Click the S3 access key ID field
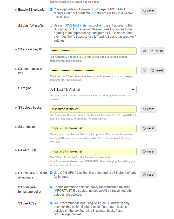The image size is (174, 219). (93, 51)
